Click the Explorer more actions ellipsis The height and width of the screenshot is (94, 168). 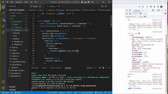pos(26,6)
